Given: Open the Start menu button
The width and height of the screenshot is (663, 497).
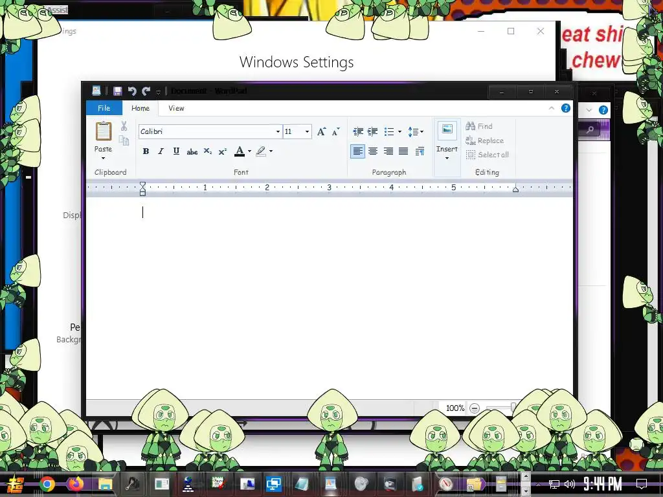Looking at the screenshot, I should coord(16,484).
